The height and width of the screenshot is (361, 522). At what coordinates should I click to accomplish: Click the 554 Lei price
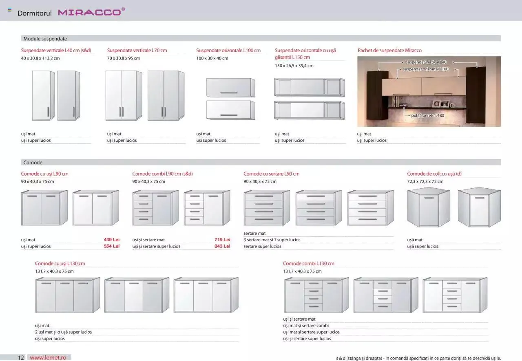pos(111,247)
